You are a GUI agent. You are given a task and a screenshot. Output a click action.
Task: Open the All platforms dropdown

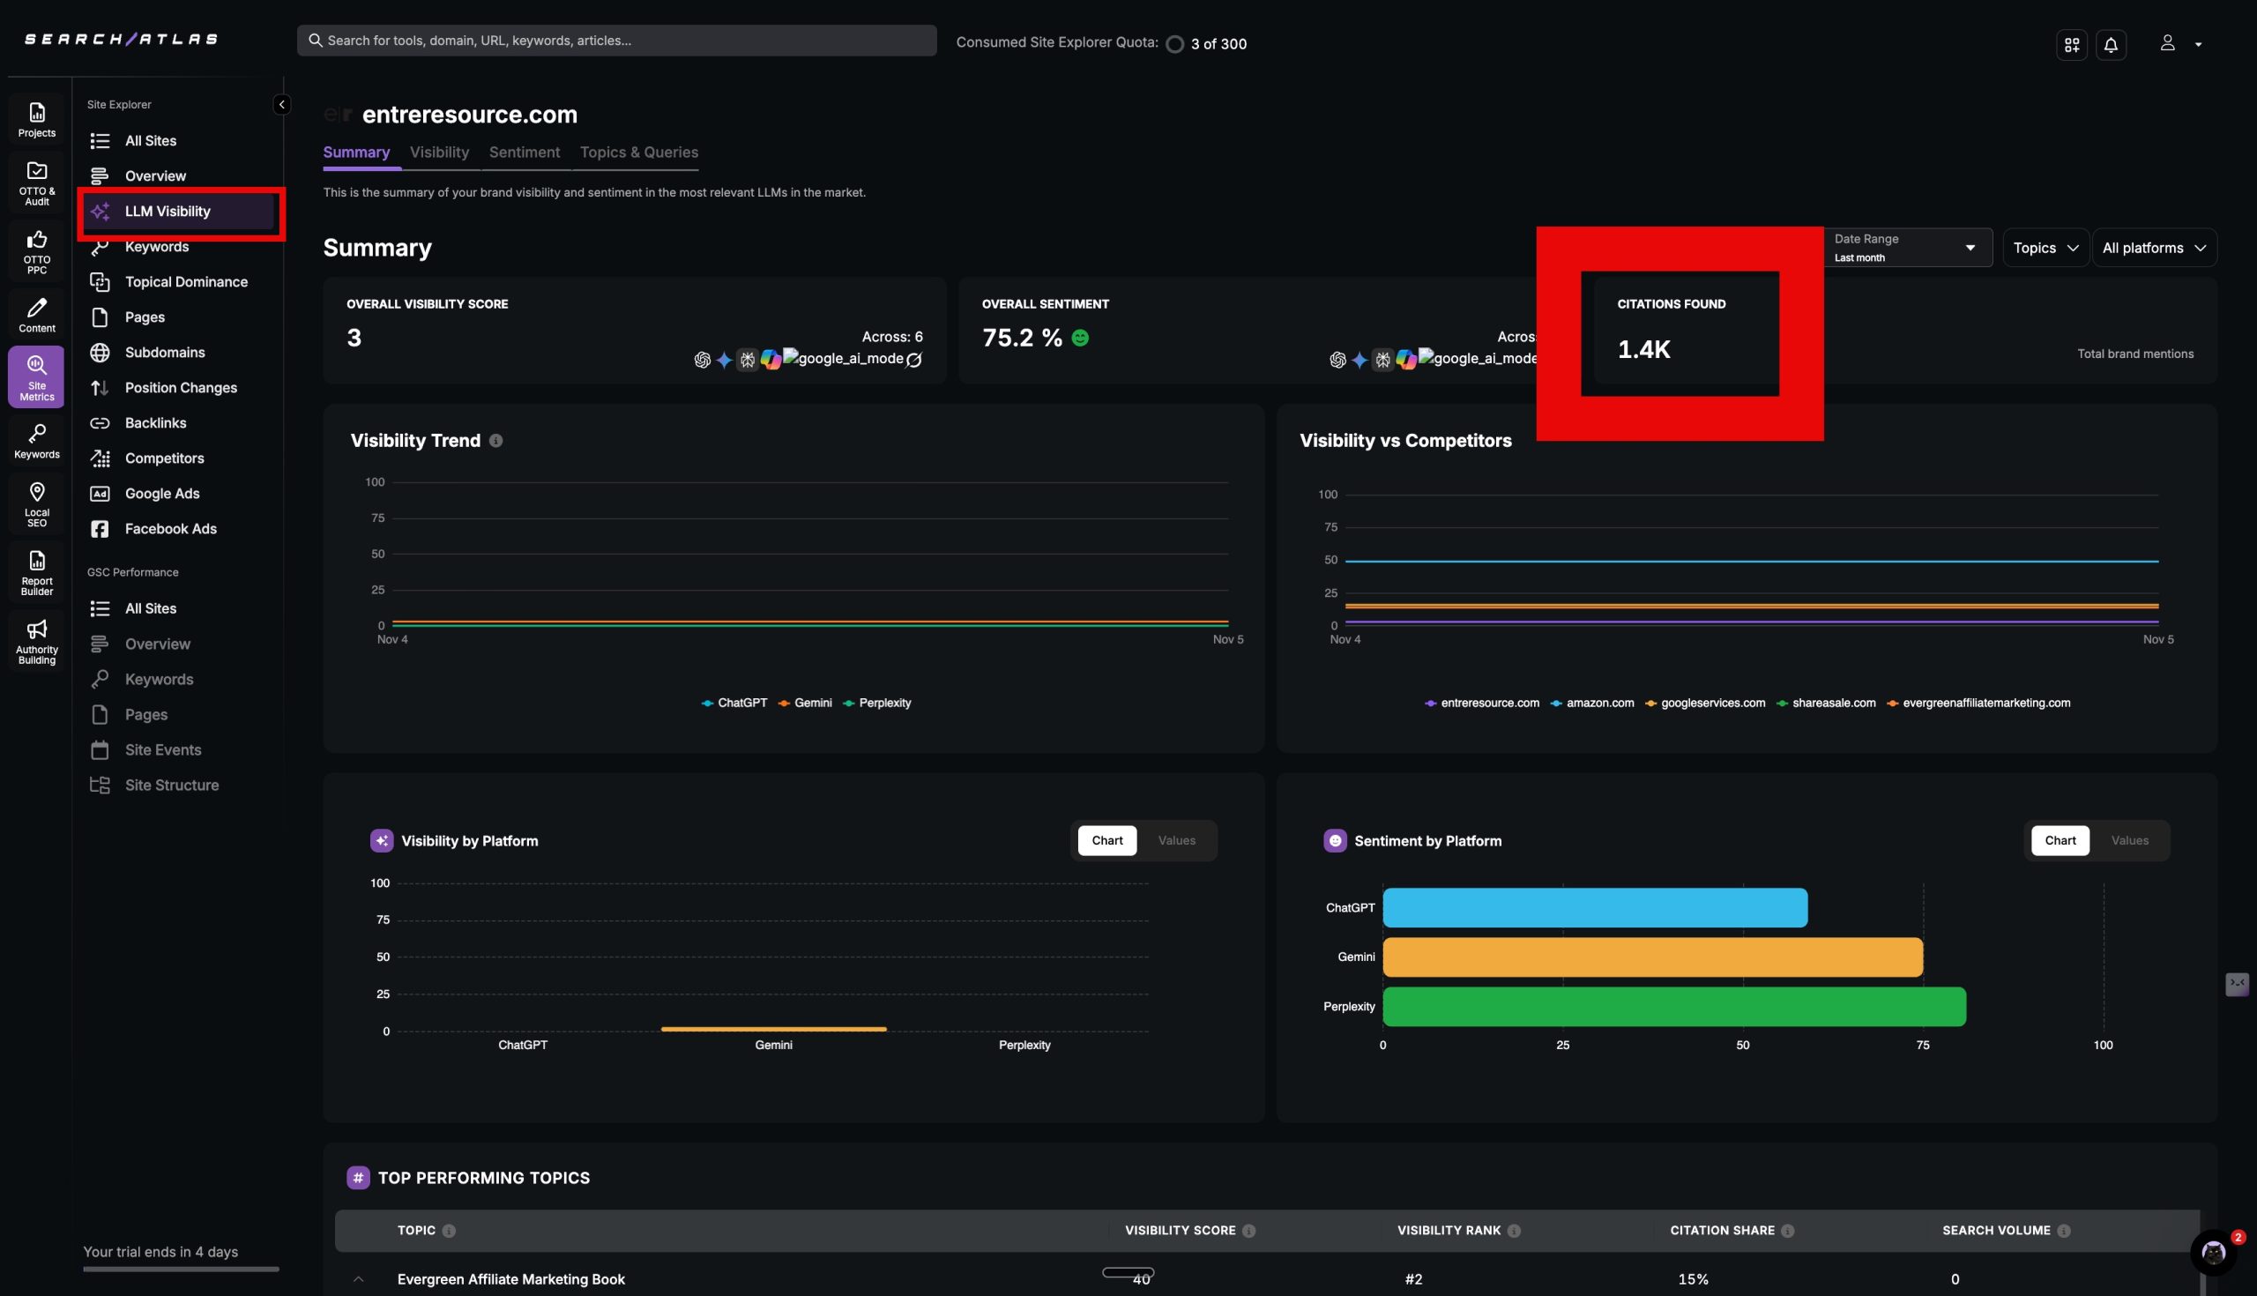[x=2153, y=248]
